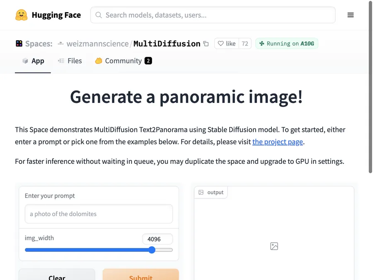Open the project page link
This screenshot has height=280, width=373.
[277, 142]
